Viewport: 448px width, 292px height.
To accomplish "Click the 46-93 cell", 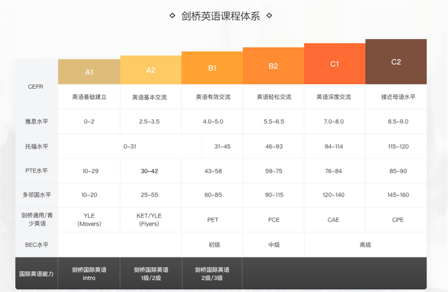I will (x=274, y=146).
